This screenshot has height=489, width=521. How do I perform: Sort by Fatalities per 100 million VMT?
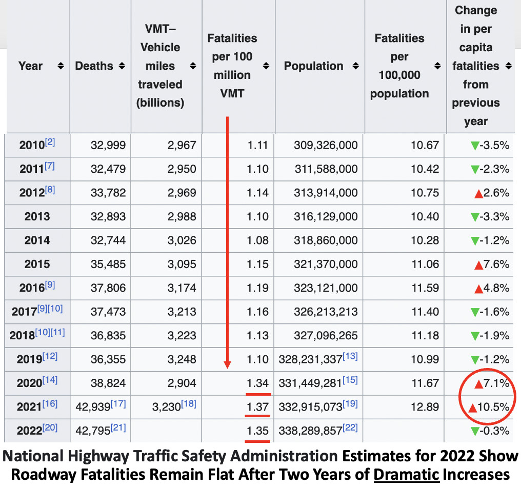click(266, 66)
